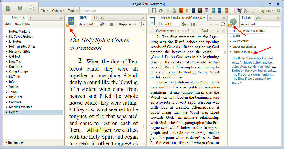Open The New Bible Commentary link
Image resolution: width=284 pixels, height=149 pixels.
(251, 78)
